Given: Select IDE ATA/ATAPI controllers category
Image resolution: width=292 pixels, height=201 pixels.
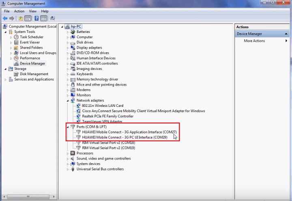Looking at the screenshot, I should pyautogui.click(x=97, y=63).
